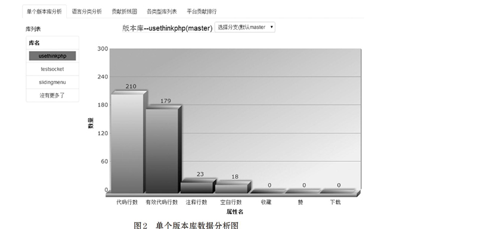
Task: Expand the branch selection dropdown (默认master)
Action: pyautogui.click(x=244, y=27)
